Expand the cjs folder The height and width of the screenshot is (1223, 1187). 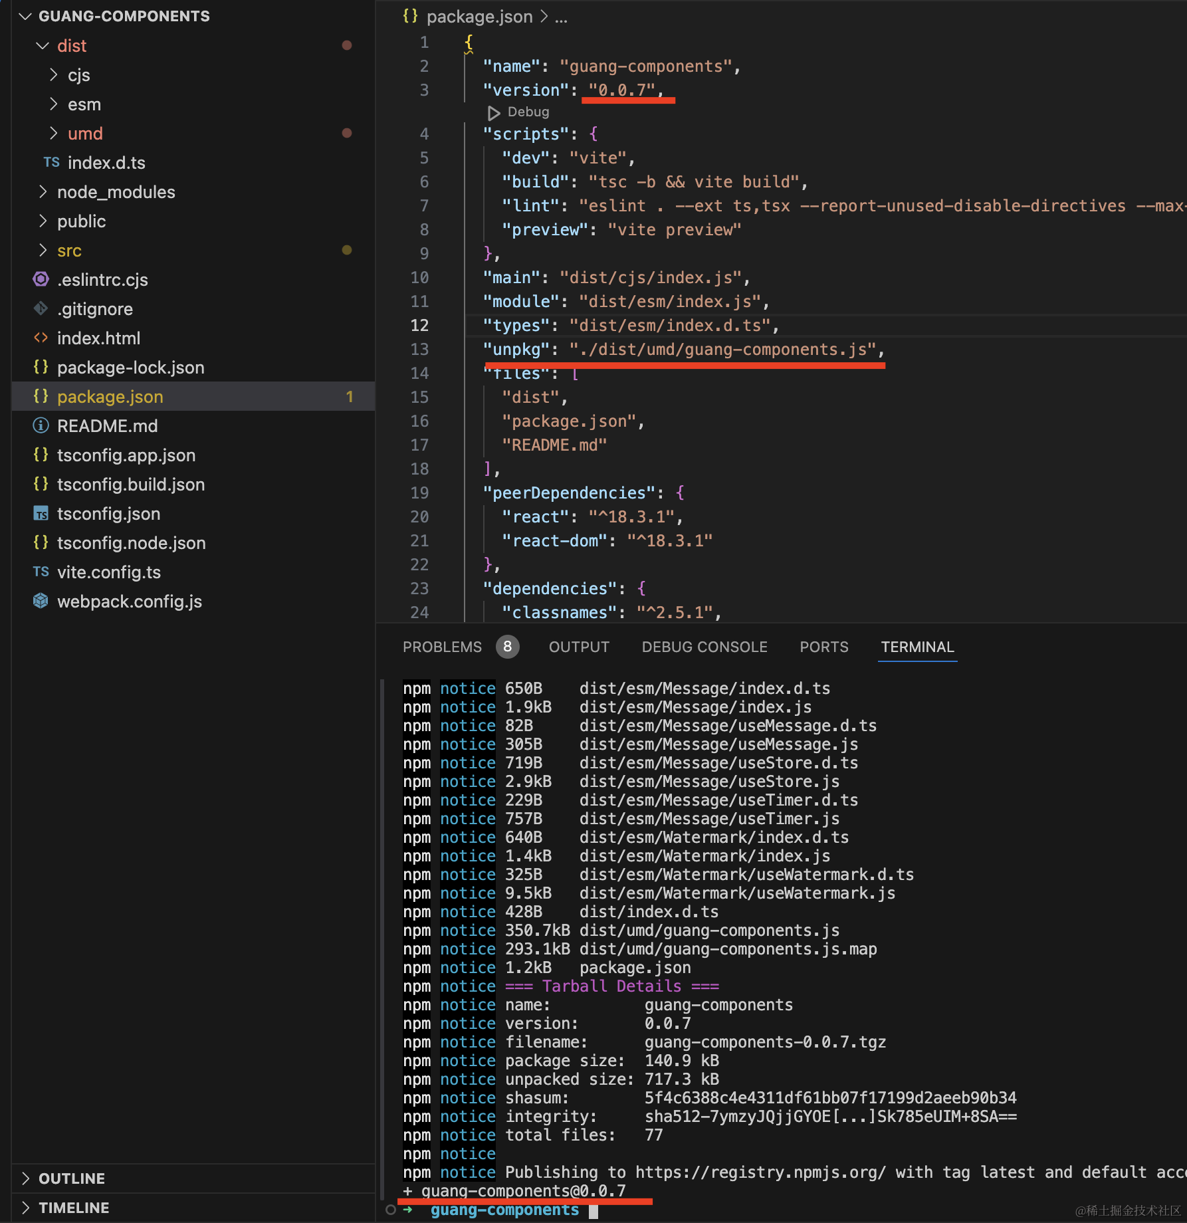(x=53, y=74)
